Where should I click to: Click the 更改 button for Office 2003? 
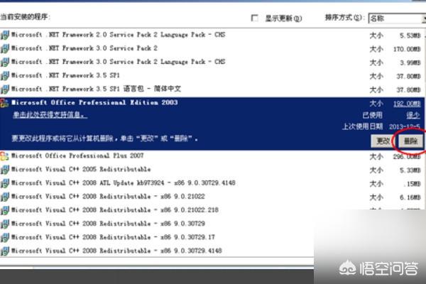383,141
